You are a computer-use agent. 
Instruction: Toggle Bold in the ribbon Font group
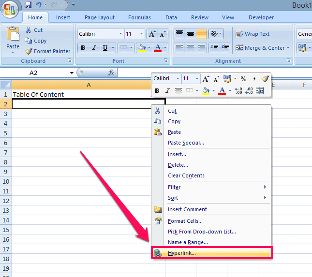pos(83,48)
